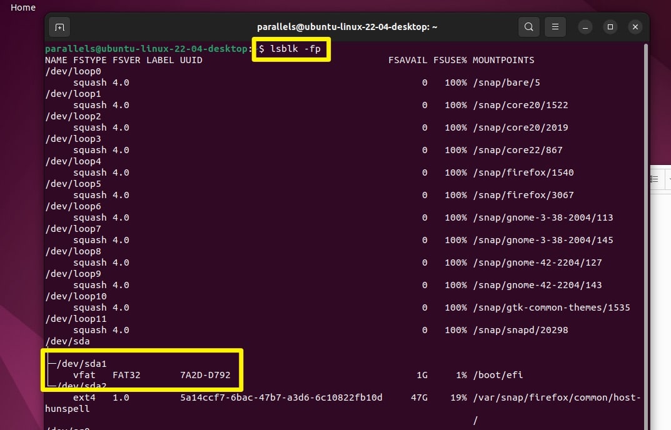
Task: Click the MOUNTPOINTS column header
Action: click(x=503, y=60)
